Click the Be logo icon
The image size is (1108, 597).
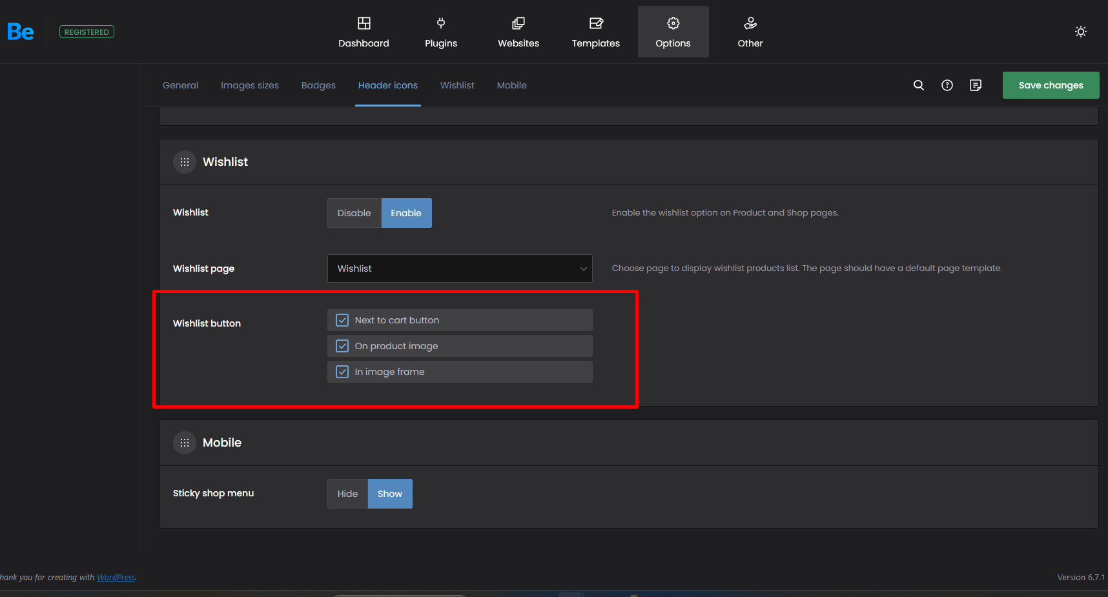(x=21, y=32)
